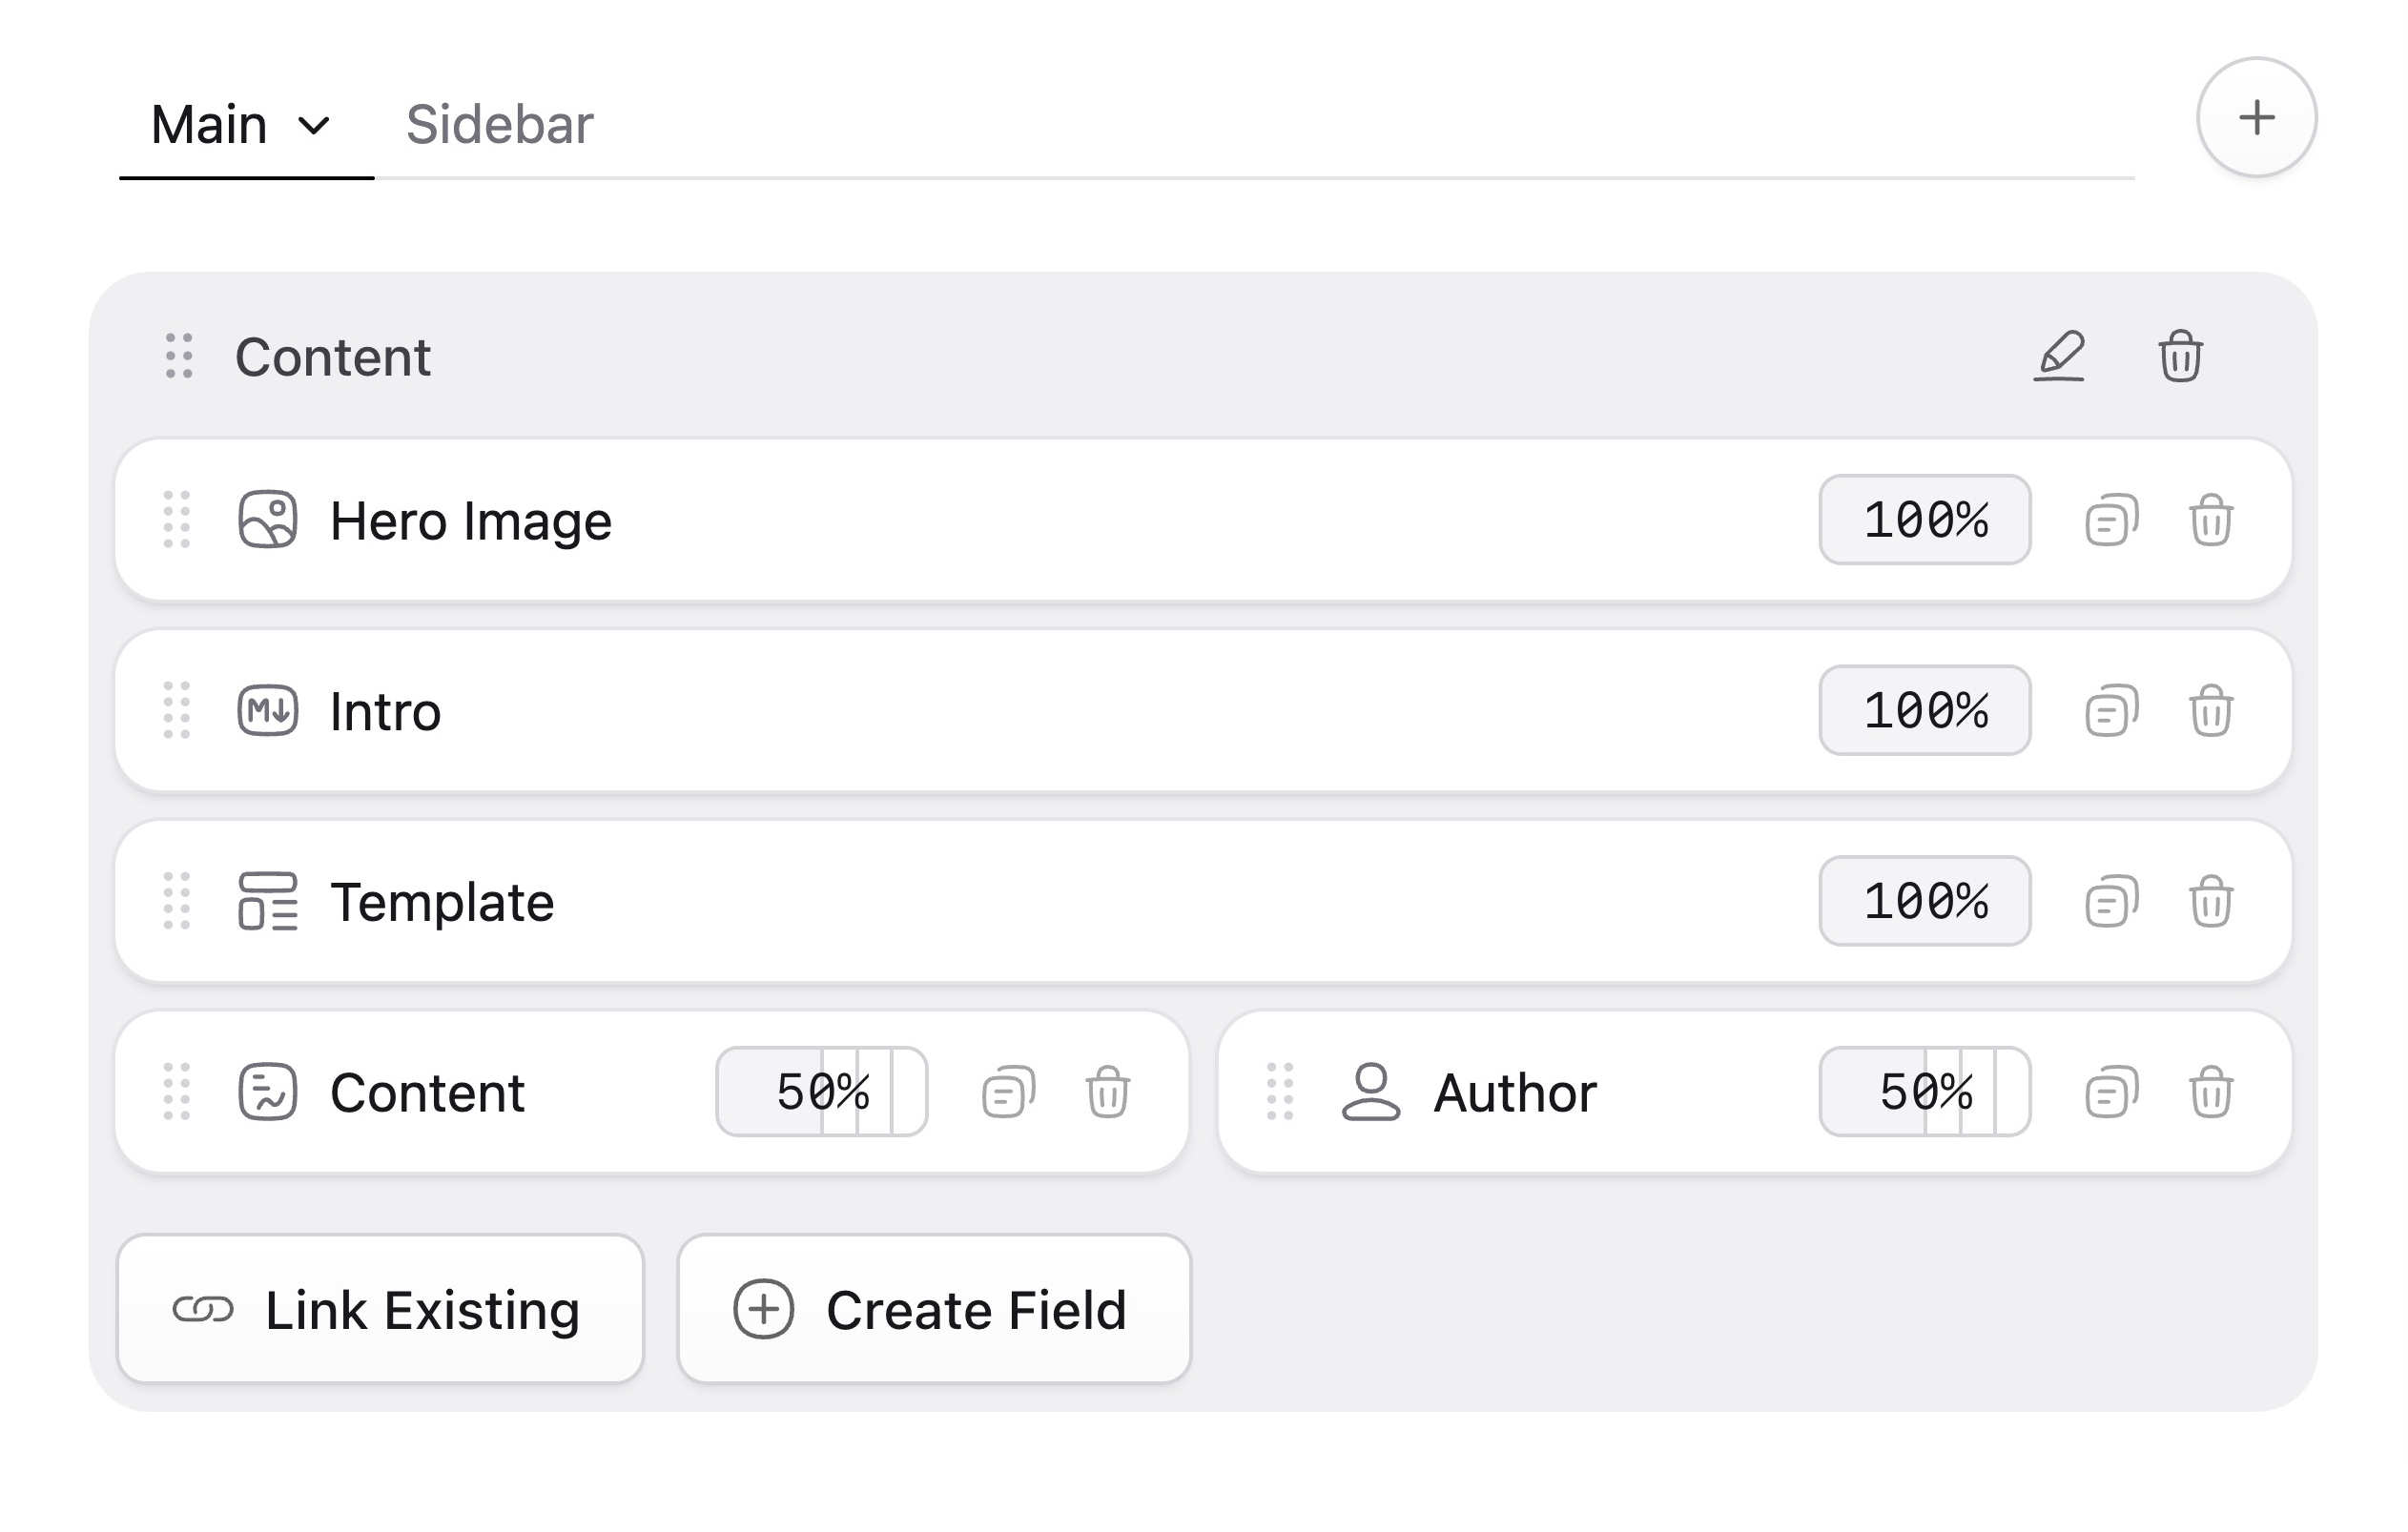This screenshot has height=1532, width=2408.
Task: Click the edit pencil icon for Content group
Action: pyautogui.click(x=2059, y=357)
